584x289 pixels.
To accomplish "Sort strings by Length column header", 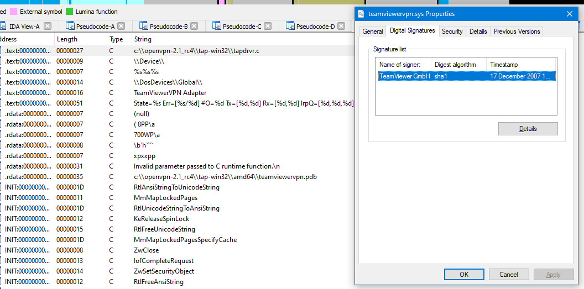I will tap(81, 39).
